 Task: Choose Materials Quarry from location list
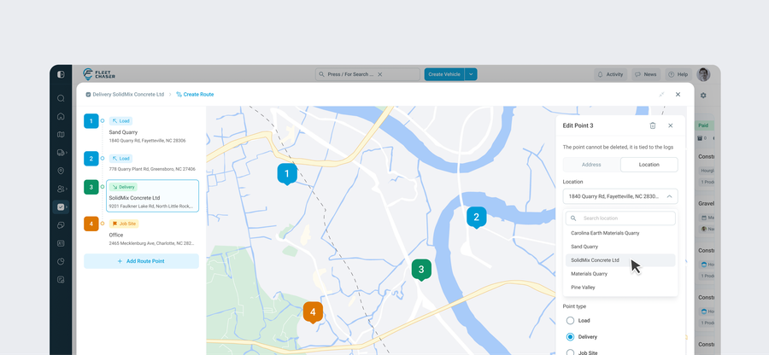(x=620, y=274)
